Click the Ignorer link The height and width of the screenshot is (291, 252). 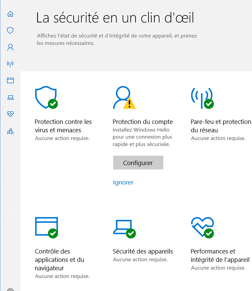tap(123, 183)
